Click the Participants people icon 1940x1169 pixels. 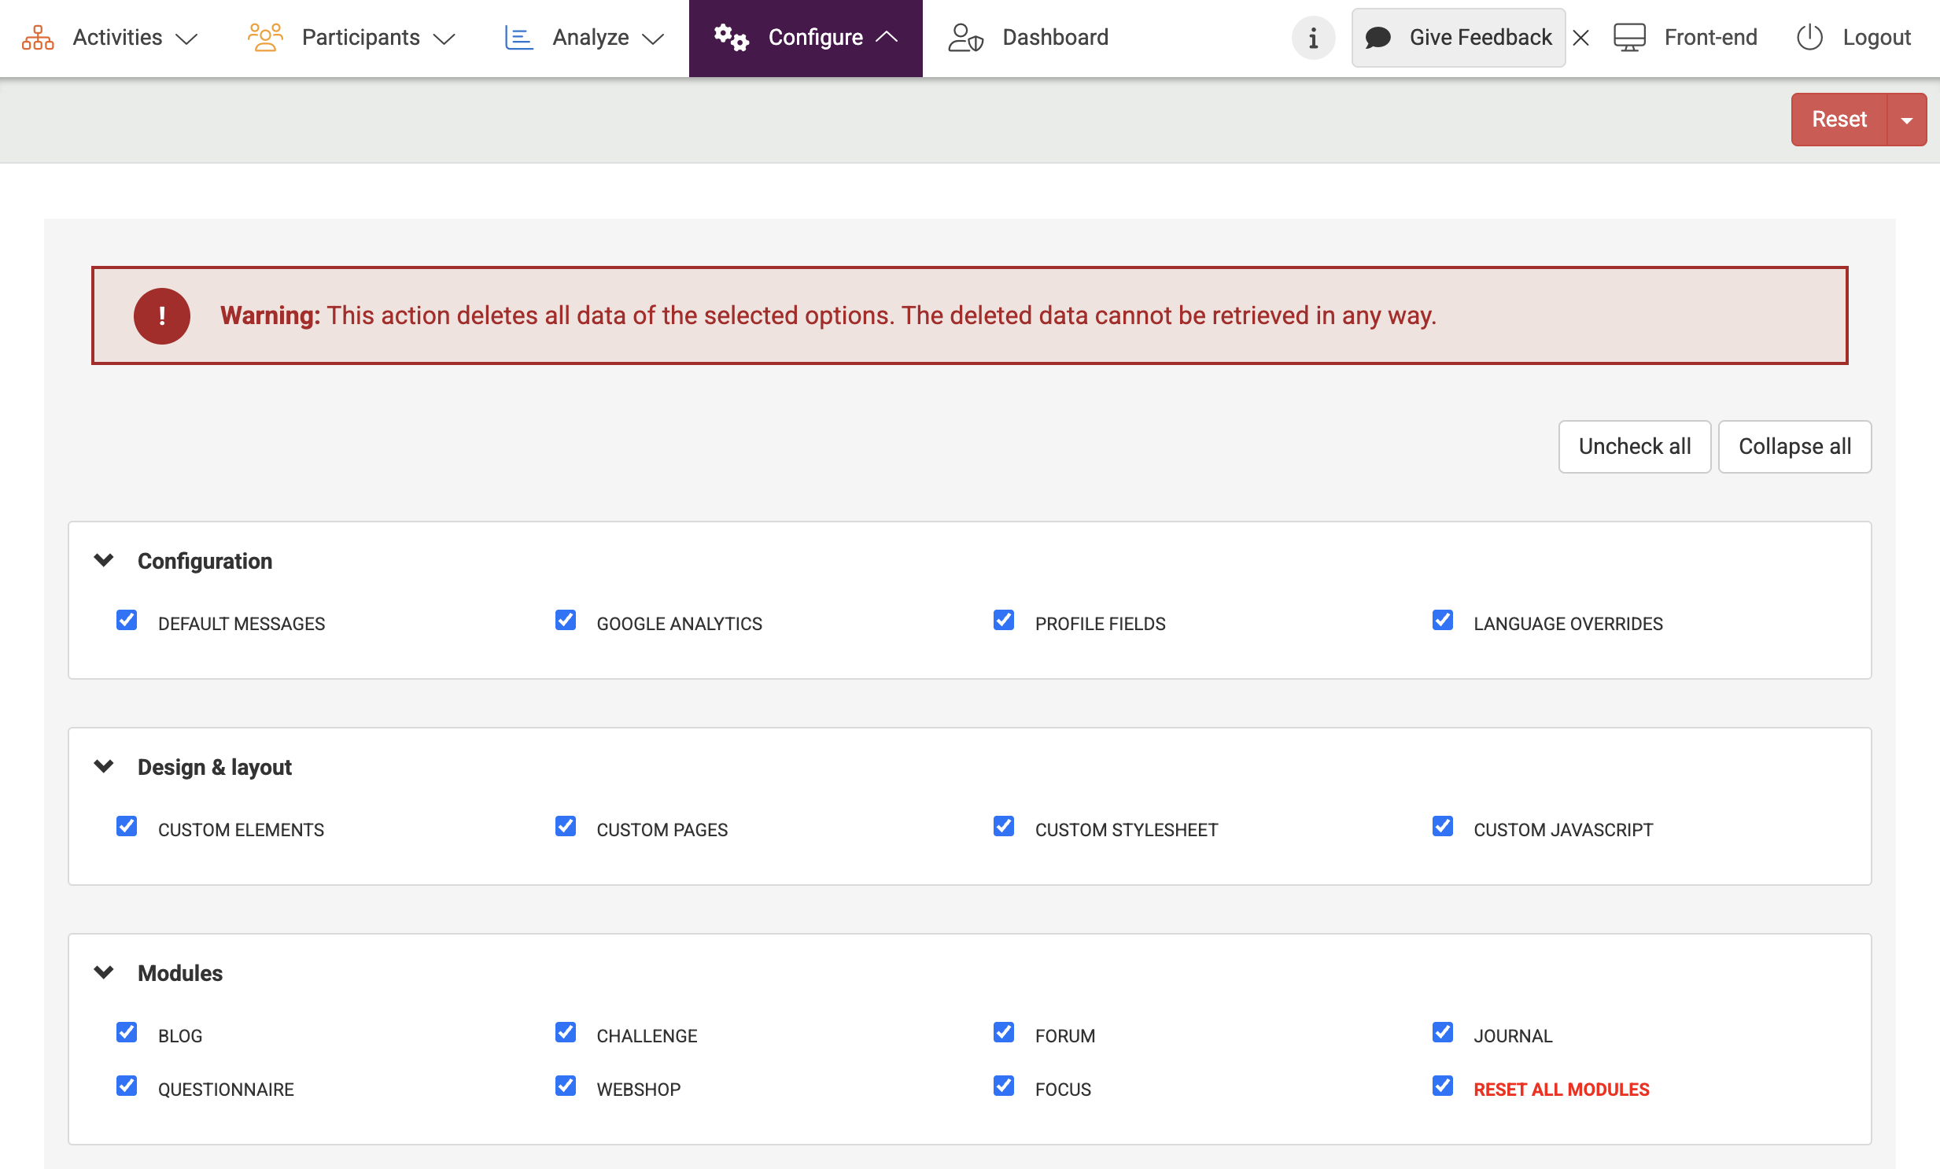click(x=264, y=38)
